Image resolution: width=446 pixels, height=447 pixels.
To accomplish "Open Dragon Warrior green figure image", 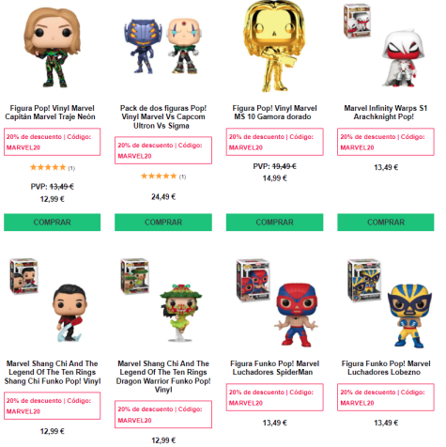I will [x=162, y=300].
